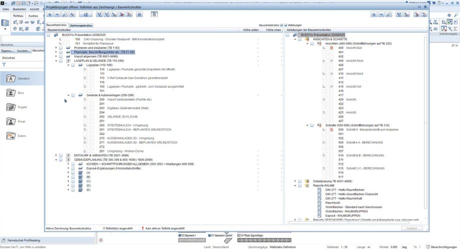Uncheck the Bauwerksstruktur checkbox

point(282,25)
